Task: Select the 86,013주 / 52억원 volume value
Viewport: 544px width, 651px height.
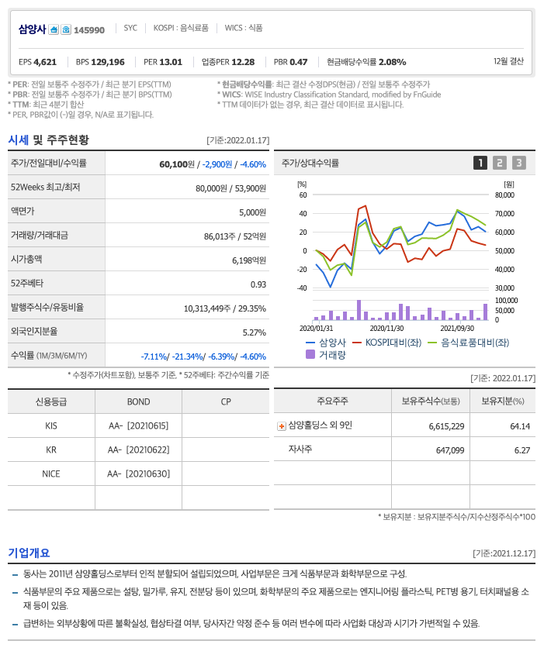Action: (235, 236)
